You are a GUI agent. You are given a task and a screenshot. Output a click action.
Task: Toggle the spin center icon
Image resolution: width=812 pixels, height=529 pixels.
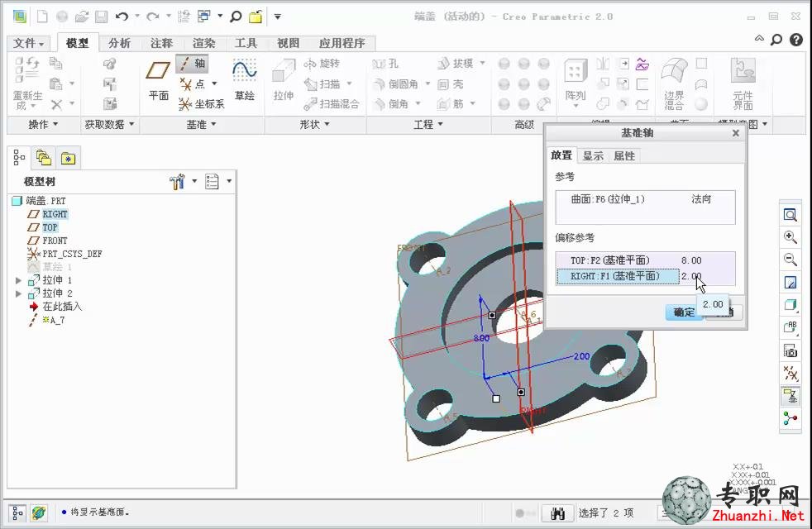791,417
